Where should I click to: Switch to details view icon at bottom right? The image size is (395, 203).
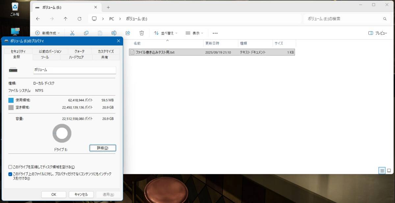point(382,170)
